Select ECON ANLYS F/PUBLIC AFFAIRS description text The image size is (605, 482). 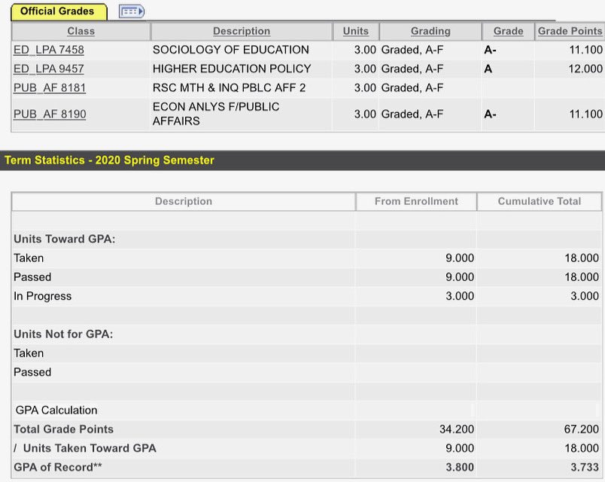tap(216, 114)
